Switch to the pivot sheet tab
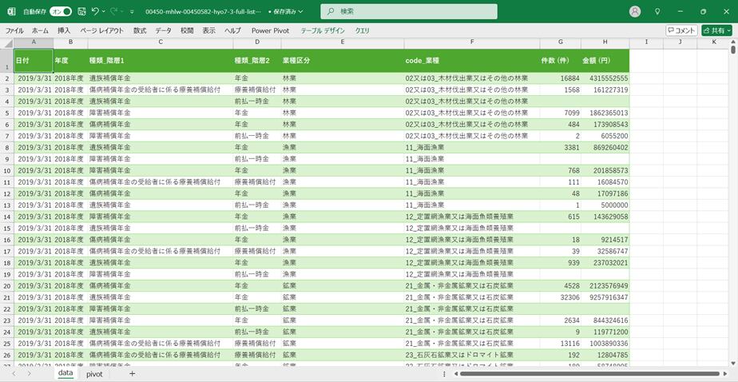Screen dimensions: 738x382 [x=94, y=373]
